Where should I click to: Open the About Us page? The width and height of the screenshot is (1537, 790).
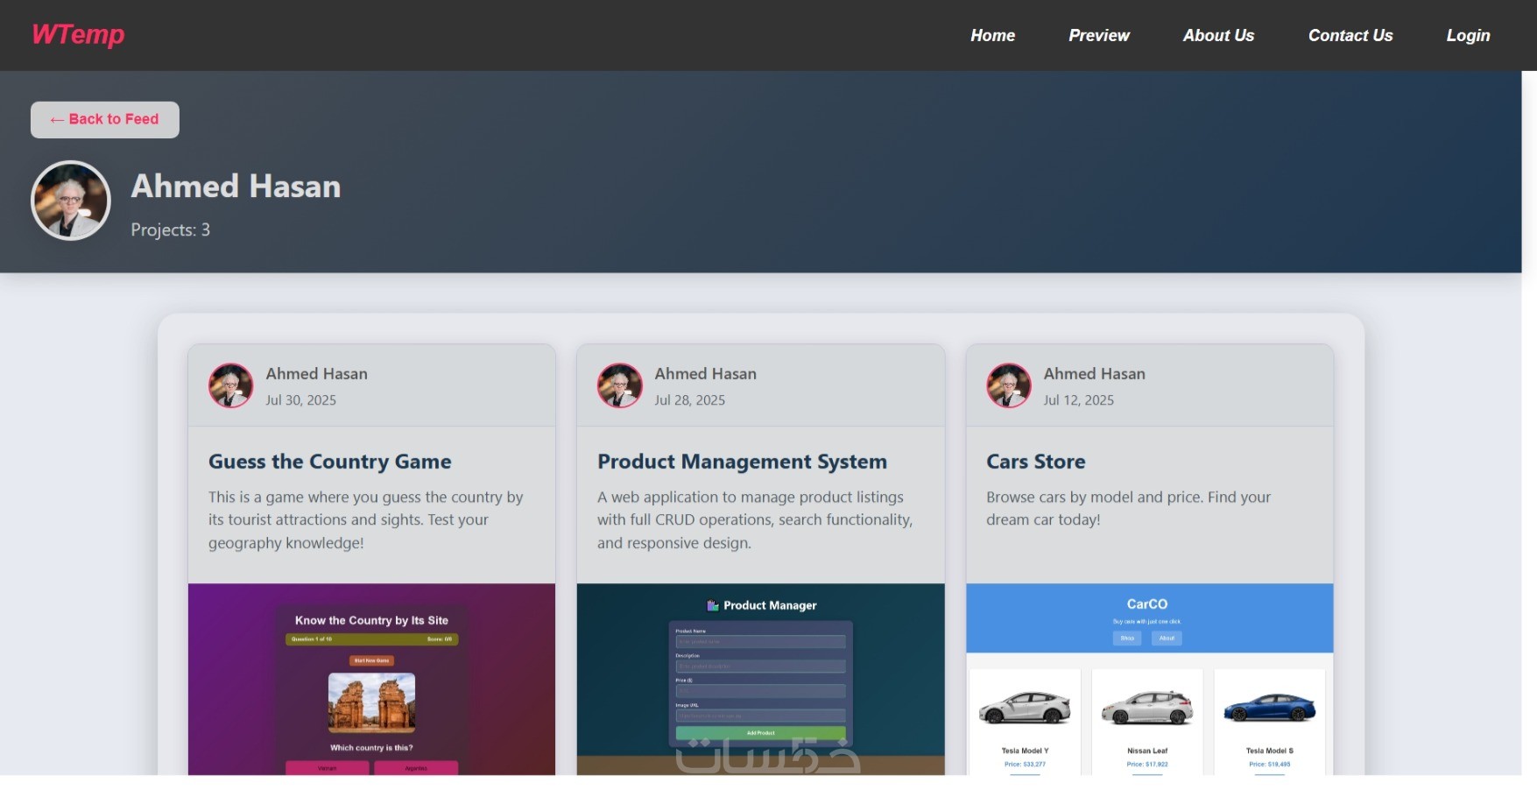pos(1218,35)
